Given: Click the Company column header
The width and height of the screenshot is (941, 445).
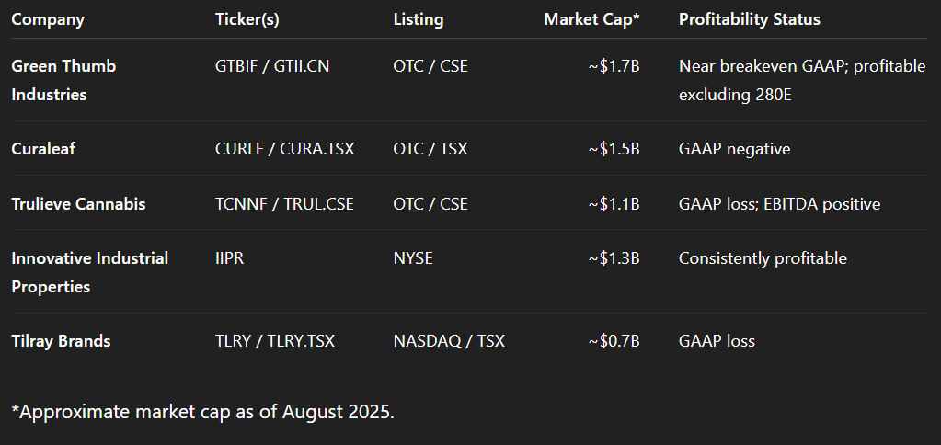Looking at the screenshot, I should click(x=48, y=19).
